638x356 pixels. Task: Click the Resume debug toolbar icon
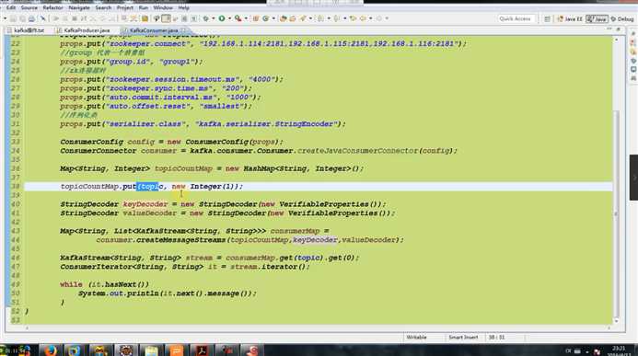pos(56,18)
